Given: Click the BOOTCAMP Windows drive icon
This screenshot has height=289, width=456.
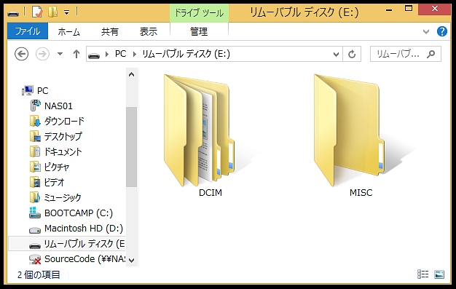Looking at the screenshot, I should (x=35, y=213).
